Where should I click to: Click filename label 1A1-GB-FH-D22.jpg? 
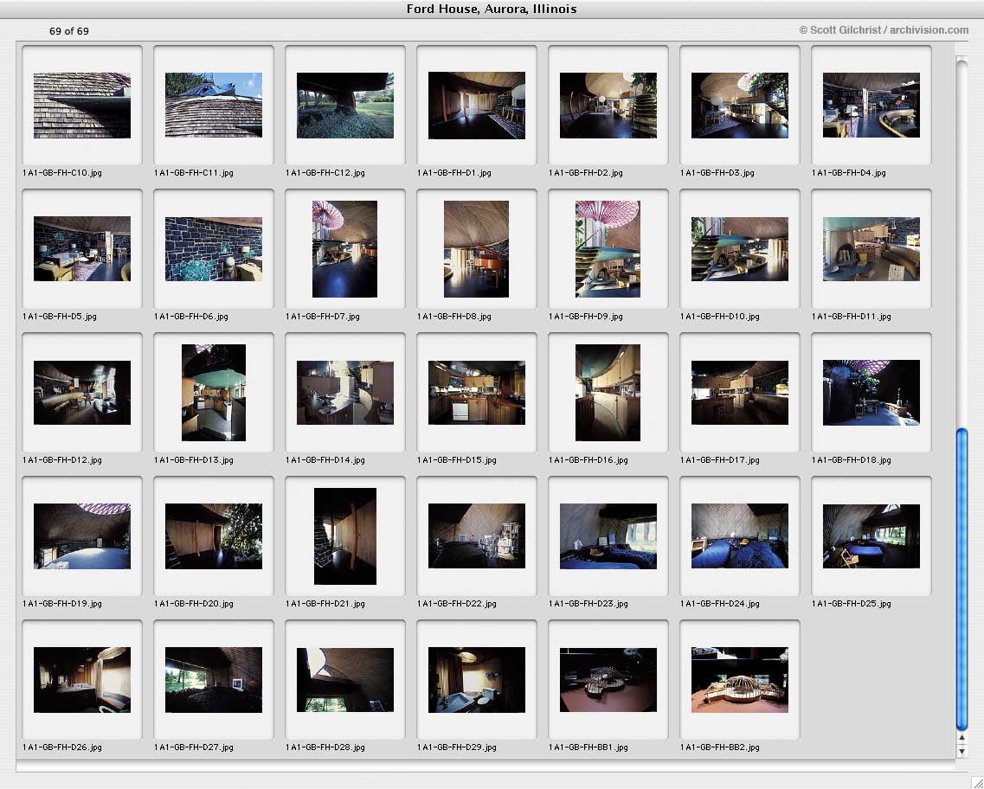(456, 604)
